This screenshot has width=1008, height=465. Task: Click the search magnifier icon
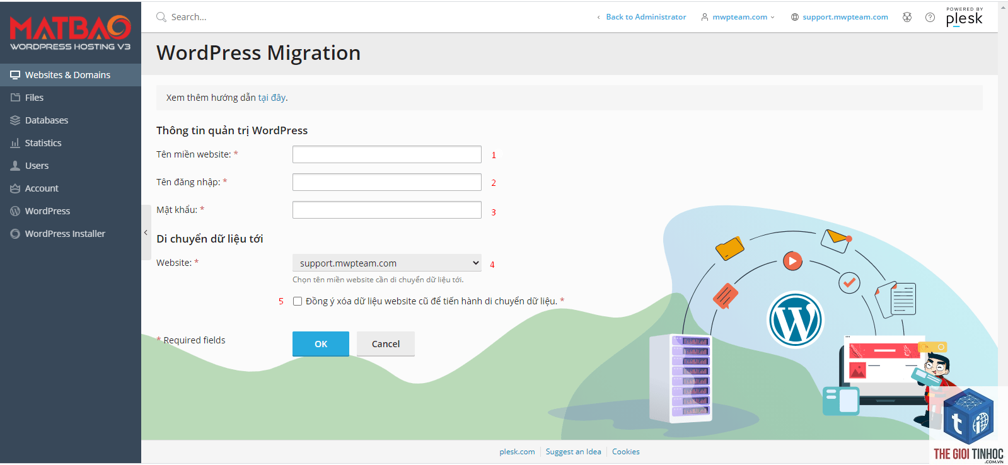(161, 17)
